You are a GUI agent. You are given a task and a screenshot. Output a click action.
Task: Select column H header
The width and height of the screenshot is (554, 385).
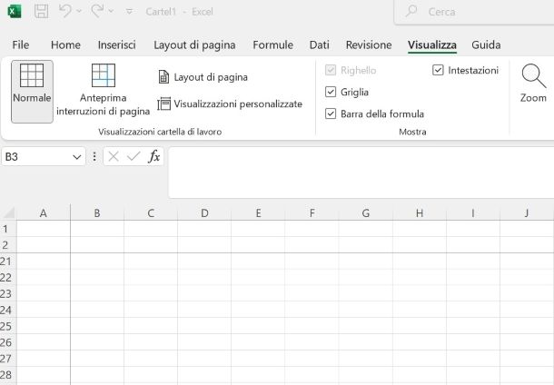[420, 213]
